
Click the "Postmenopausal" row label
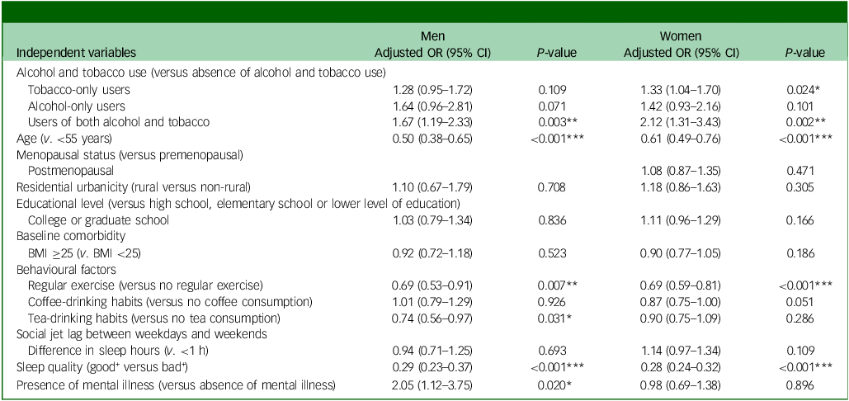click(68, 171)
